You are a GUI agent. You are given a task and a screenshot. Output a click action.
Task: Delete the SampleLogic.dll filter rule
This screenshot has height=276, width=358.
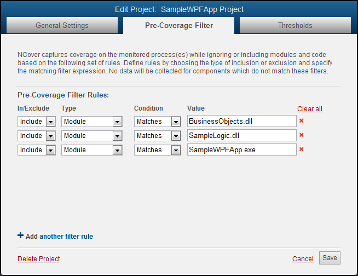[301, 135]
